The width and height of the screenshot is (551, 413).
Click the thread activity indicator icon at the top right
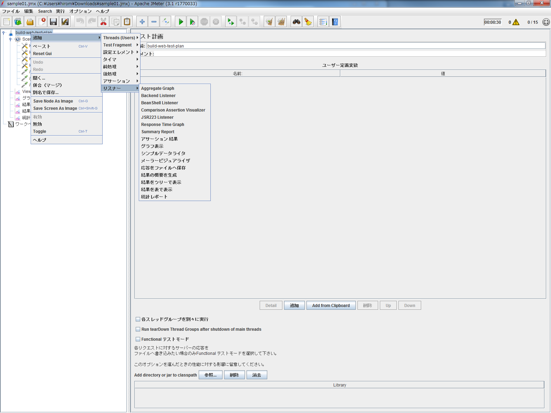tap(546, 22)
